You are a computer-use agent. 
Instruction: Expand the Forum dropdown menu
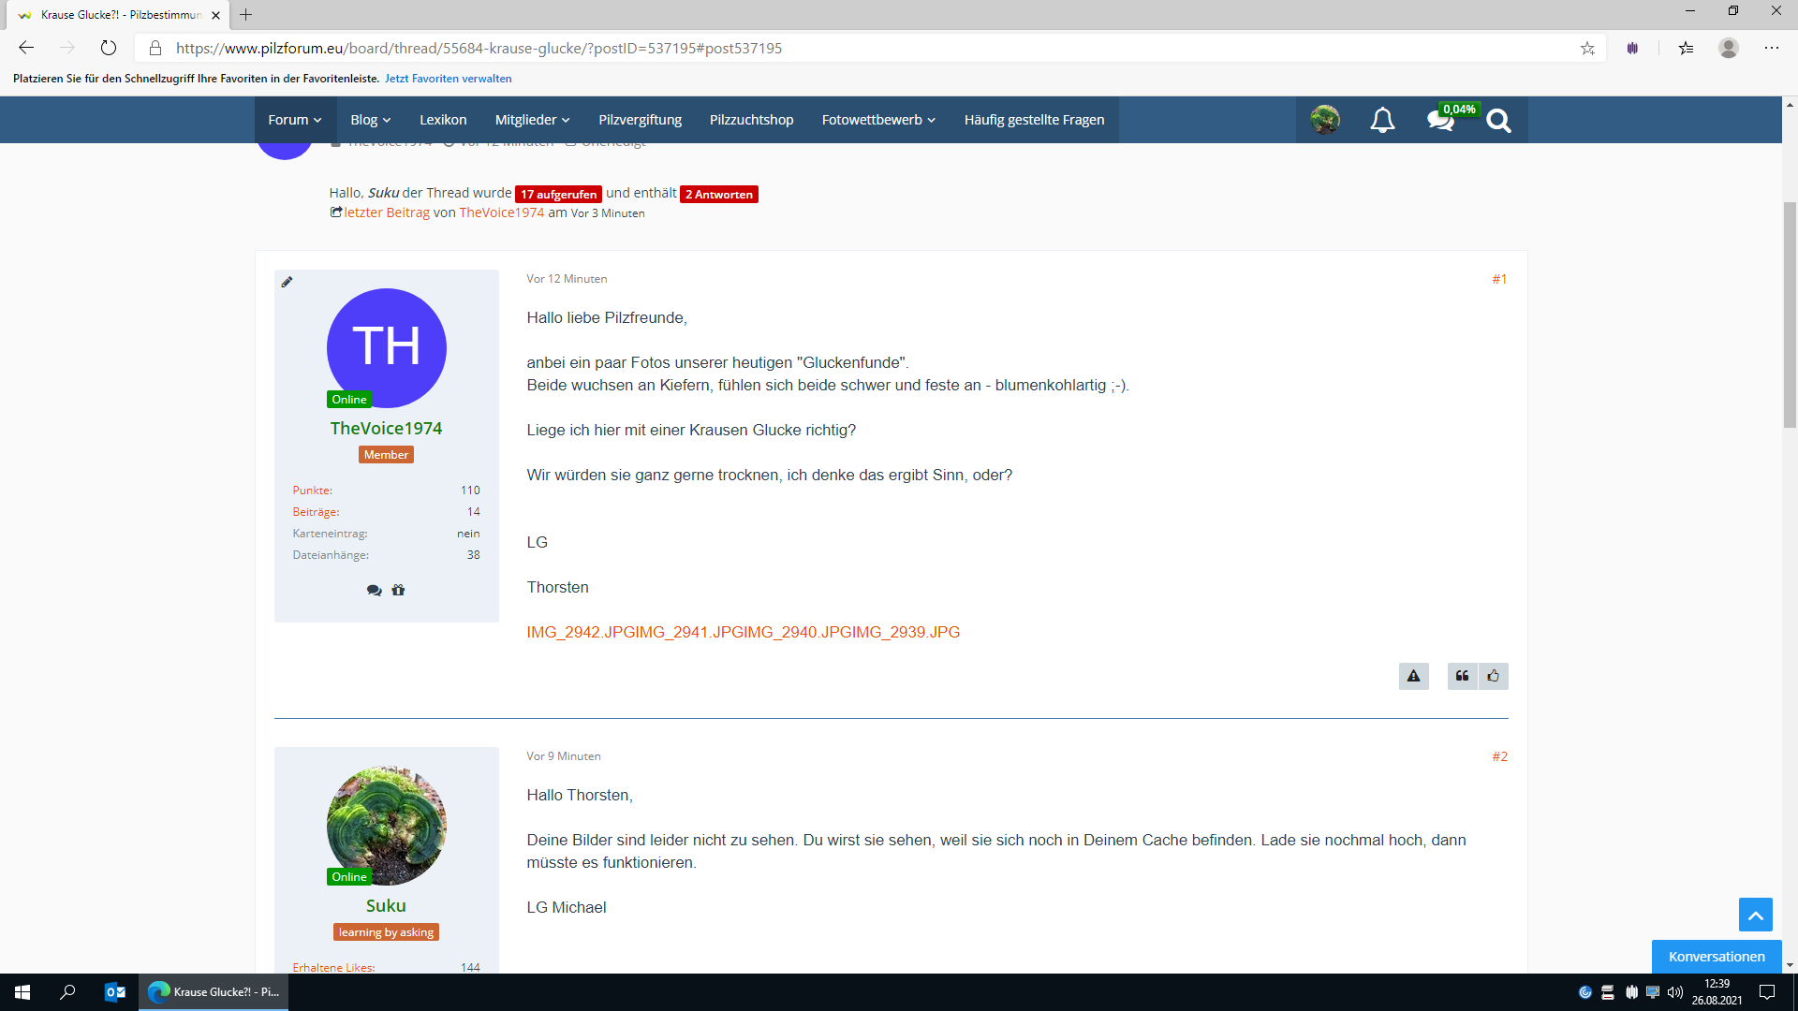pos(294,120)
